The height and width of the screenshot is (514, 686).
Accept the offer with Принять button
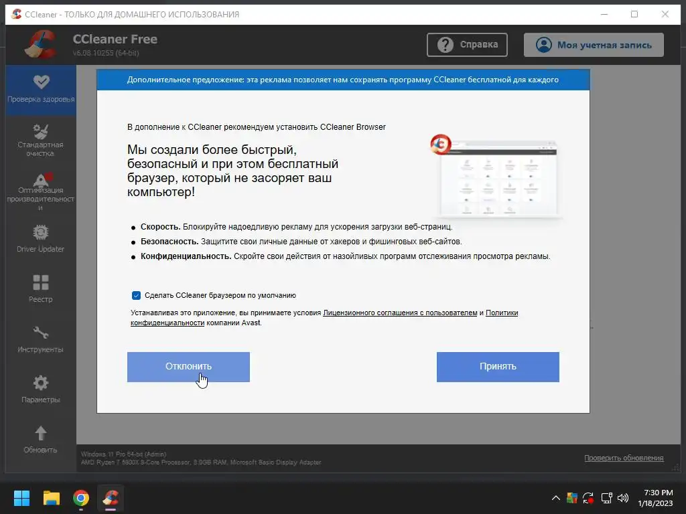pos(498,367)
